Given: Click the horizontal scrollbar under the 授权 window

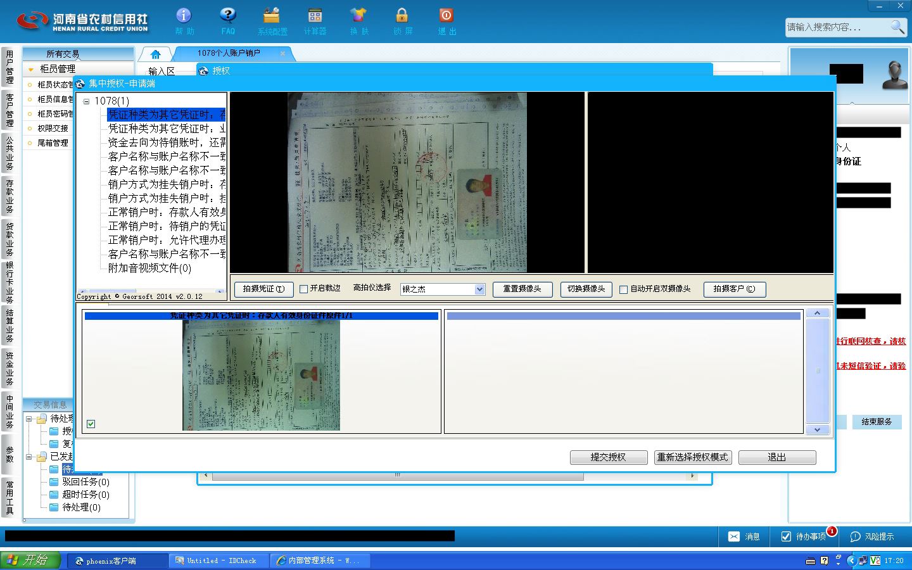Looking at the screenshot, I should tap(397, 475).
